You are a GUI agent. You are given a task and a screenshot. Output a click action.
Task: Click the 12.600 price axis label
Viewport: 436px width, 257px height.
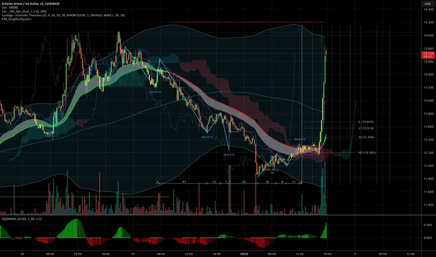pos(429,127)
